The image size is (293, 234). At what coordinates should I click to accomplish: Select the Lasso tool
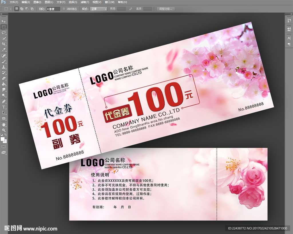point(4,33)
